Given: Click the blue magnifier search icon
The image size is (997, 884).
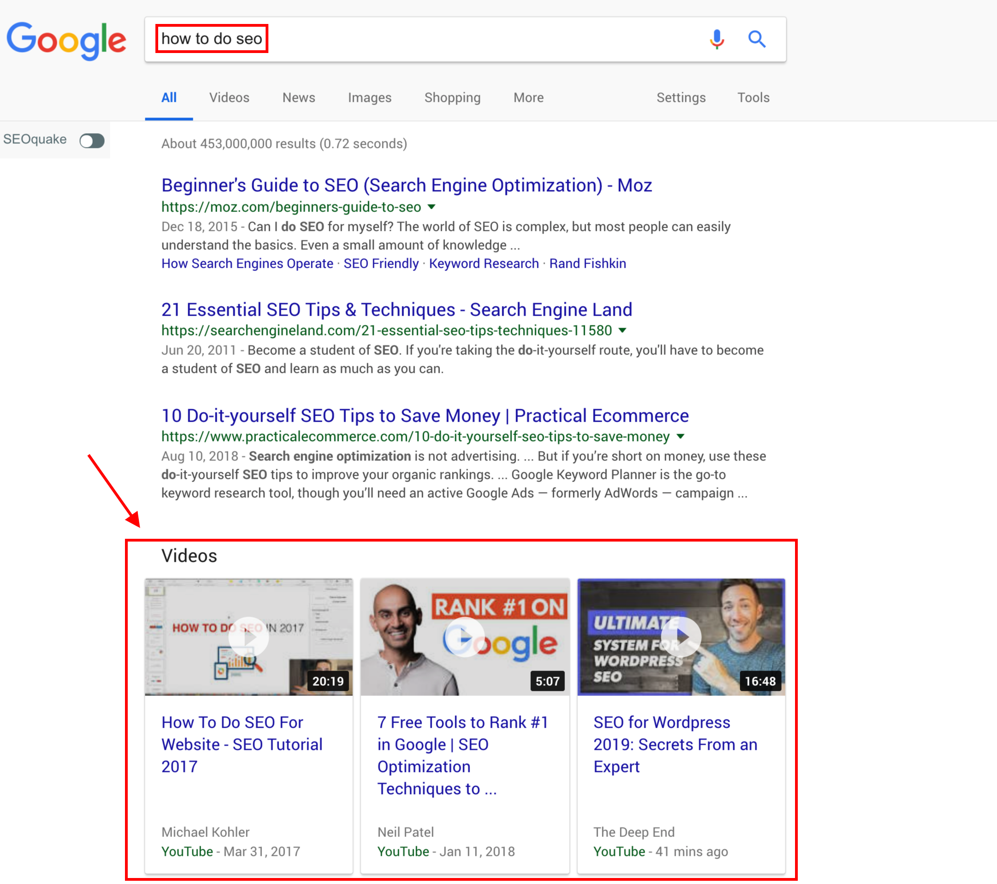Looking at the screenshot, I should point(757,39).
